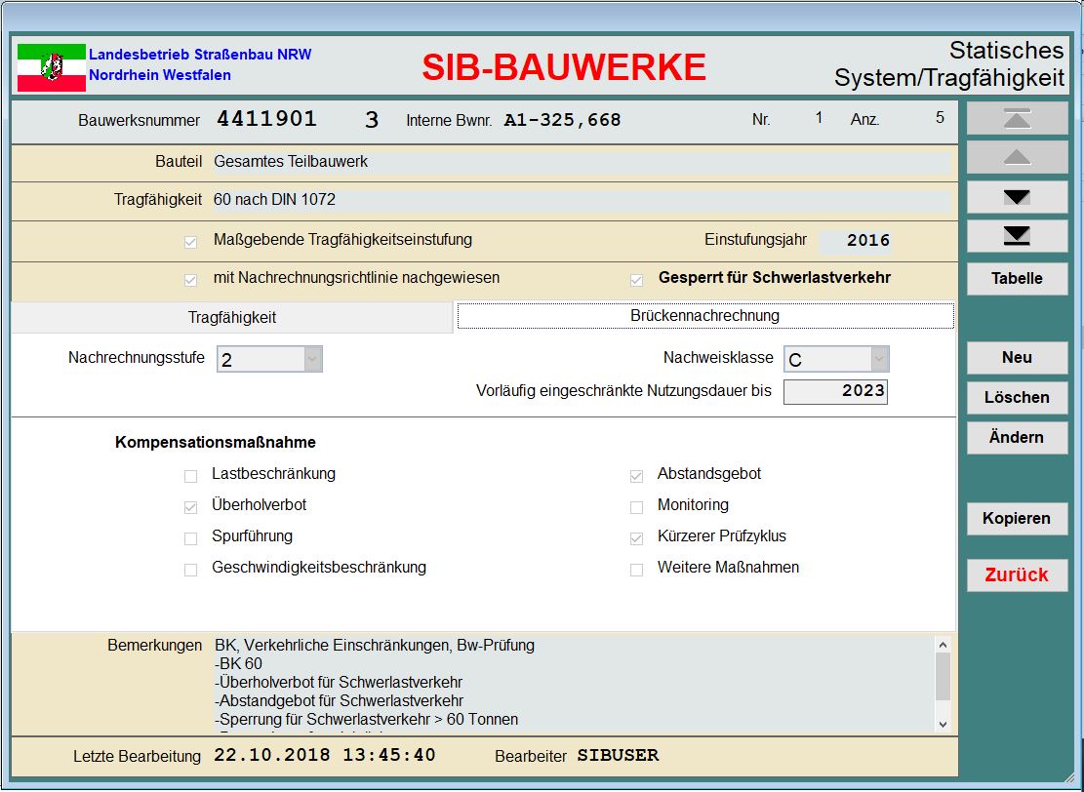Go to previous record arrow button

pyautogui.click(x=1017, y=158)
